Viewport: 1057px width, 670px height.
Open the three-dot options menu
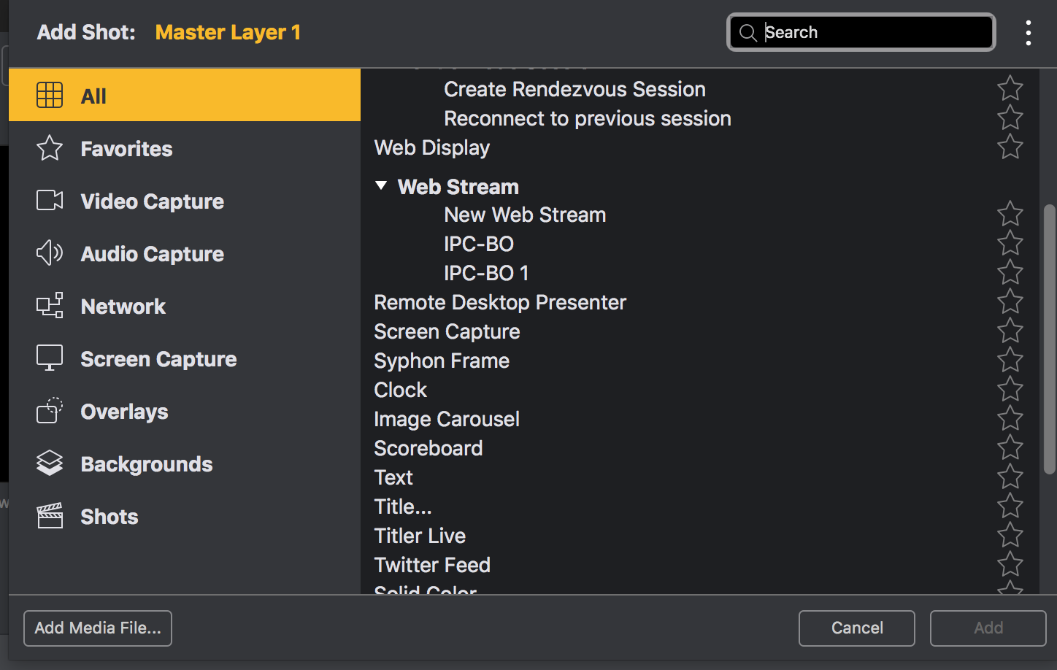click(1028, 33)
